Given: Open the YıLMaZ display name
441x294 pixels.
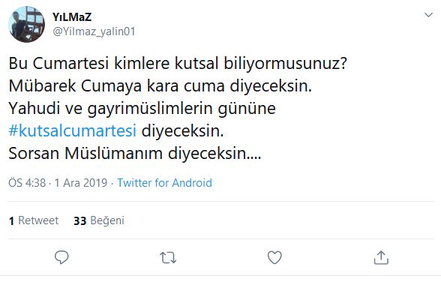Looking at the screenshot, I should (72, 17).
